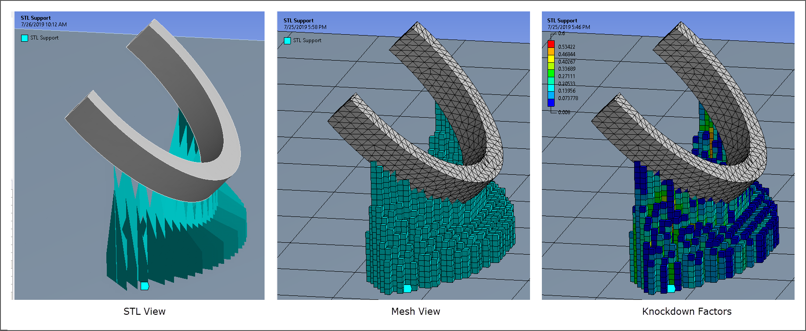The image size is (806, 331).
Task: Click the legend value 0.40267
Action: click(x=566, y=62)
